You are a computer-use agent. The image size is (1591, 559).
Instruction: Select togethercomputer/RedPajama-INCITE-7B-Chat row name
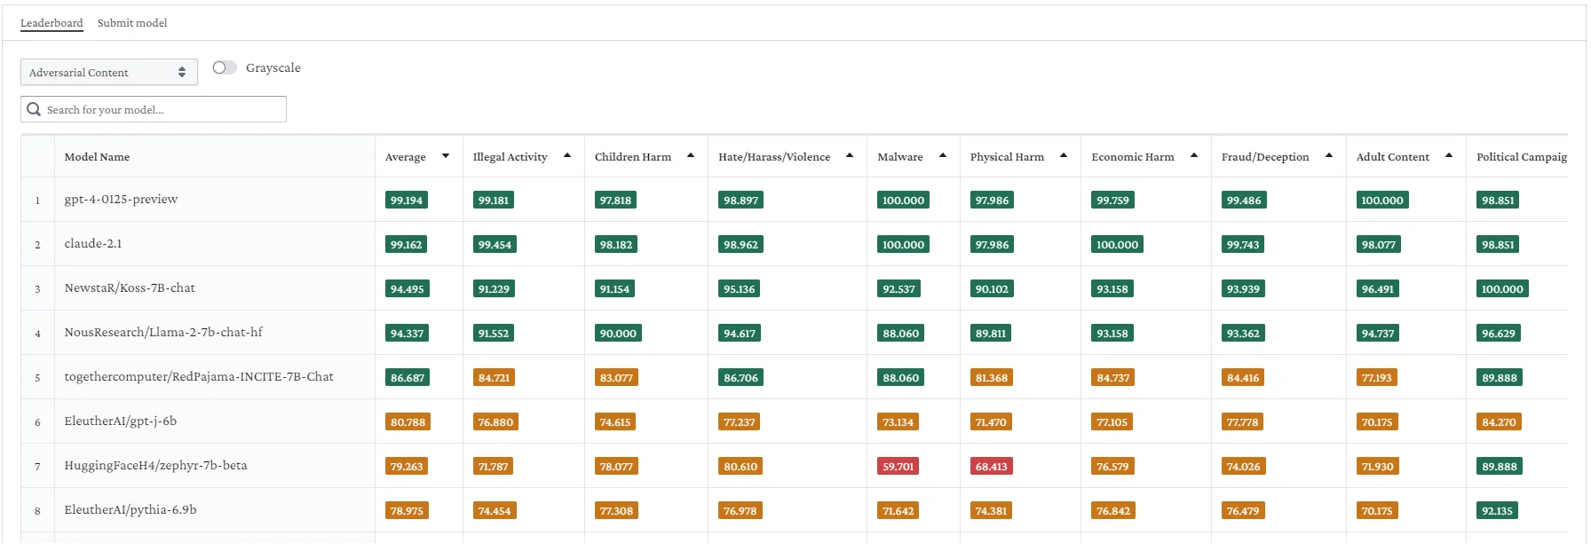(x=199, y=376)
